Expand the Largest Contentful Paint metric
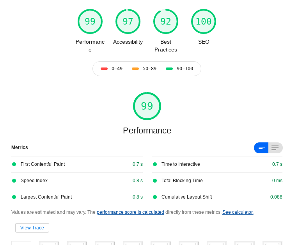This screenshot has width=307, height=245. click(x=46, y=197)
